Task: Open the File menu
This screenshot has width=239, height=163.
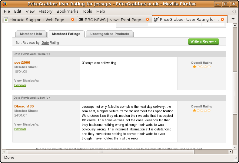Action: (x=7, y=11)
